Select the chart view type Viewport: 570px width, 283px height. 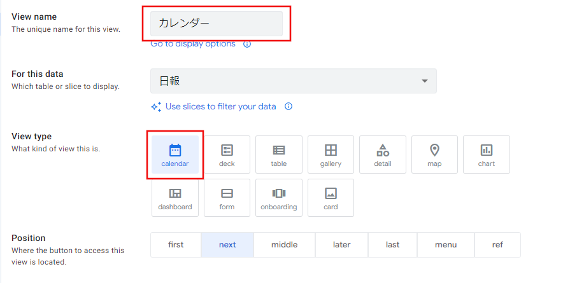[487, 155]
